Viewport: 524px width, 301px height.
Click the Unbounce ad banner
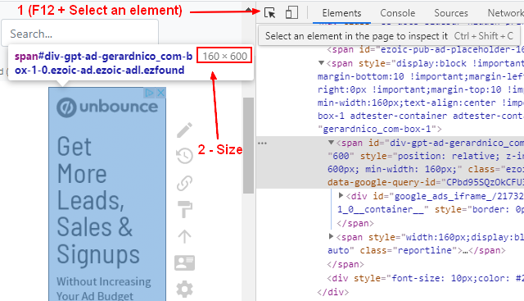coord(107,194)
